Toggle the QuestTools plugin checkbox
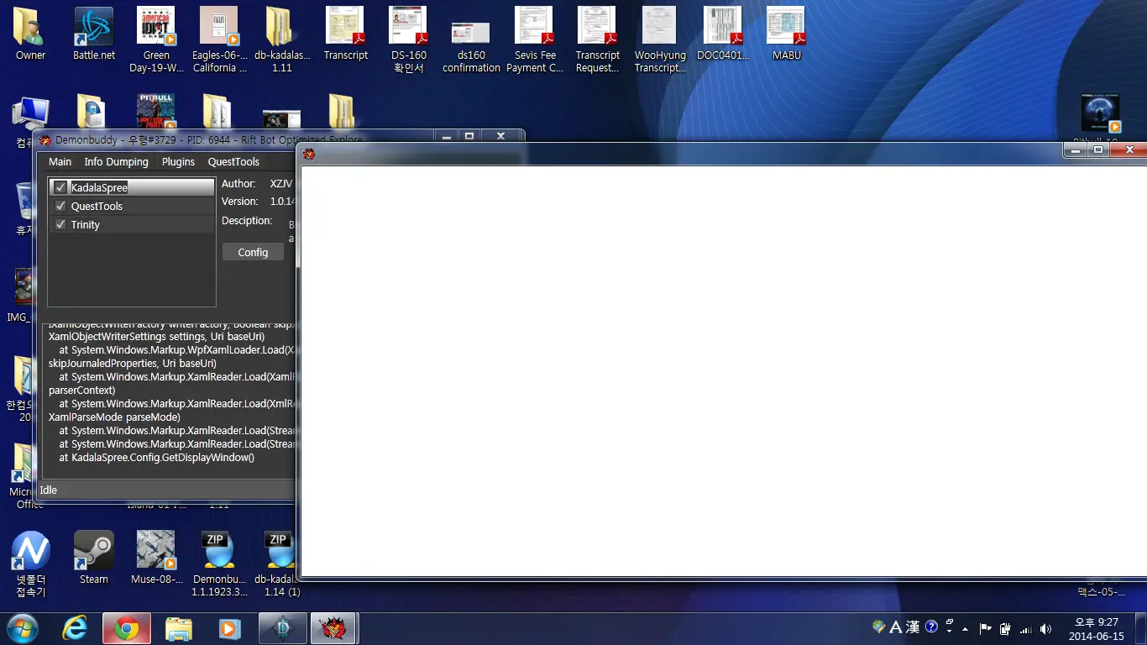This screenshot has width=1147, height=645. (60, 206)
